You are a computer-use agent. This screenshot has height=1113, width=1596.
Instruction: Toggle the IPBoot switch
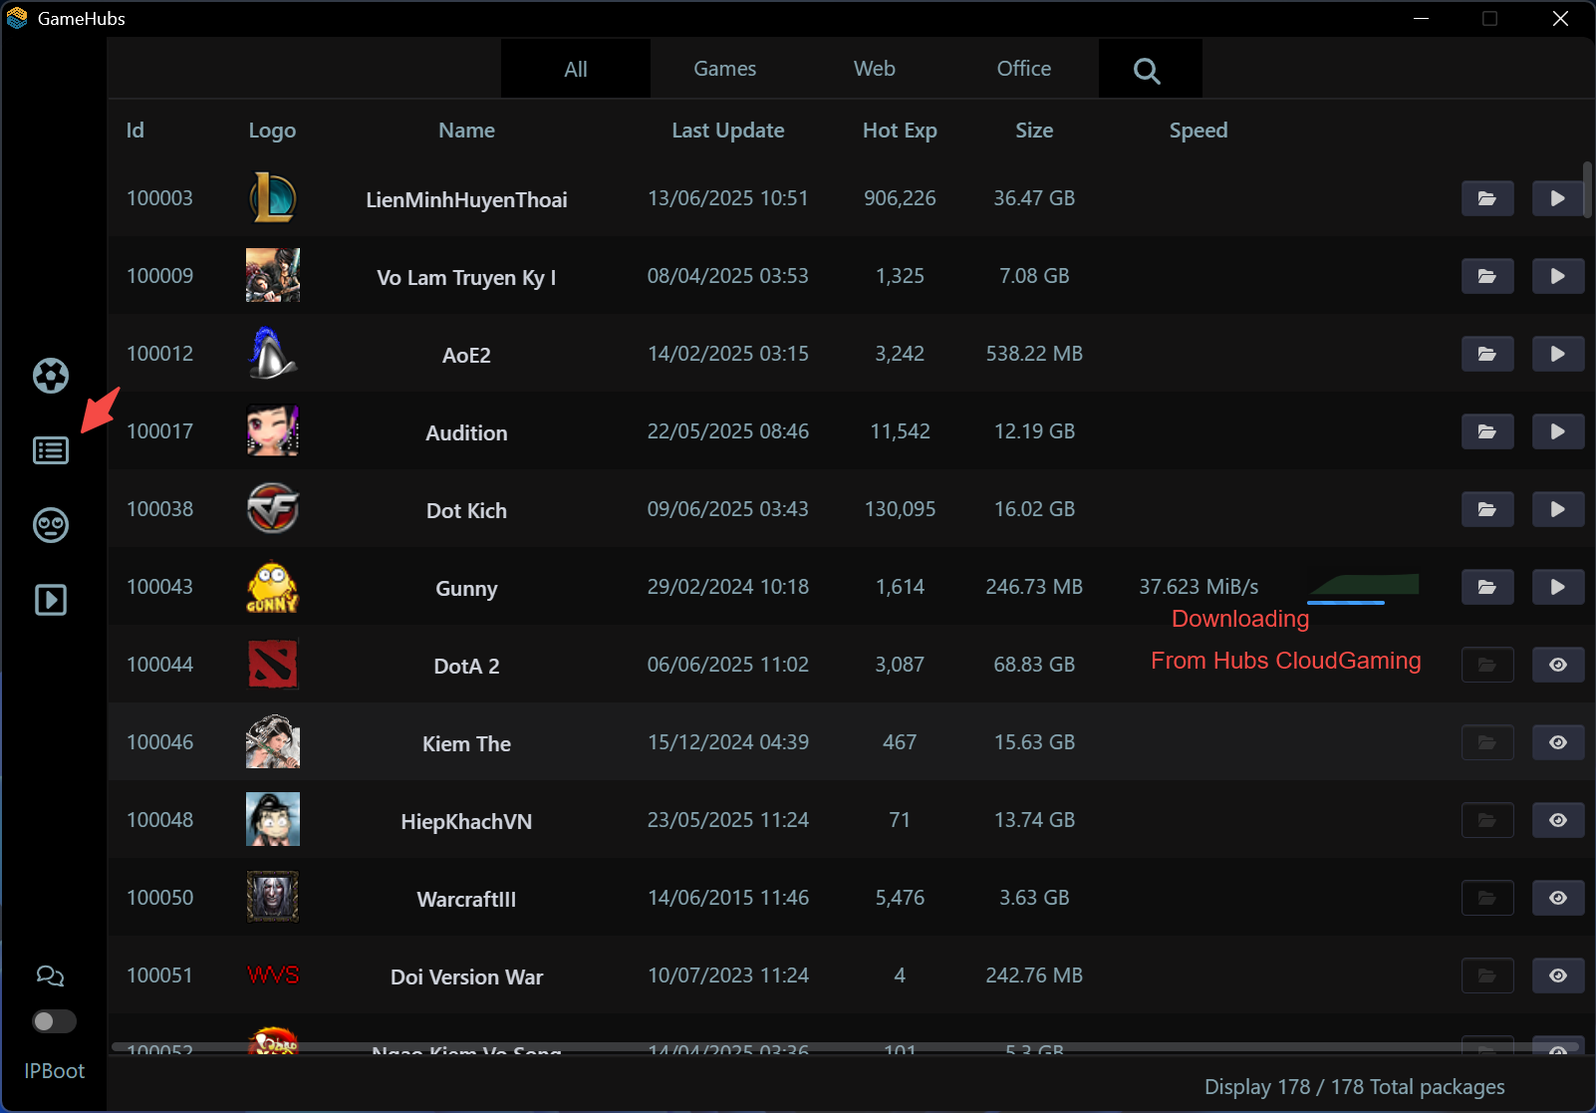tap(54, 1021)
